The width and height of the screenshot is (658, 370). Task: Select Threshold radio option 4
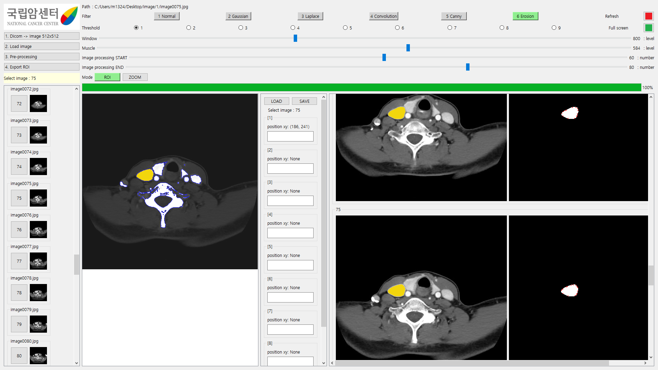point(293,28)
